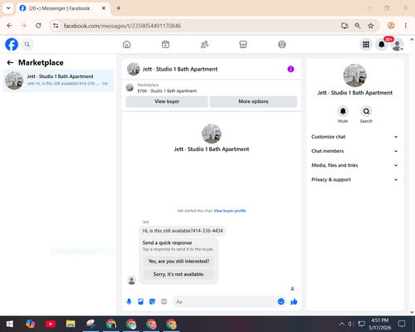Go to the Home feed icon
415x332 pixels.
pyautogui.click(x=127, y=44)
